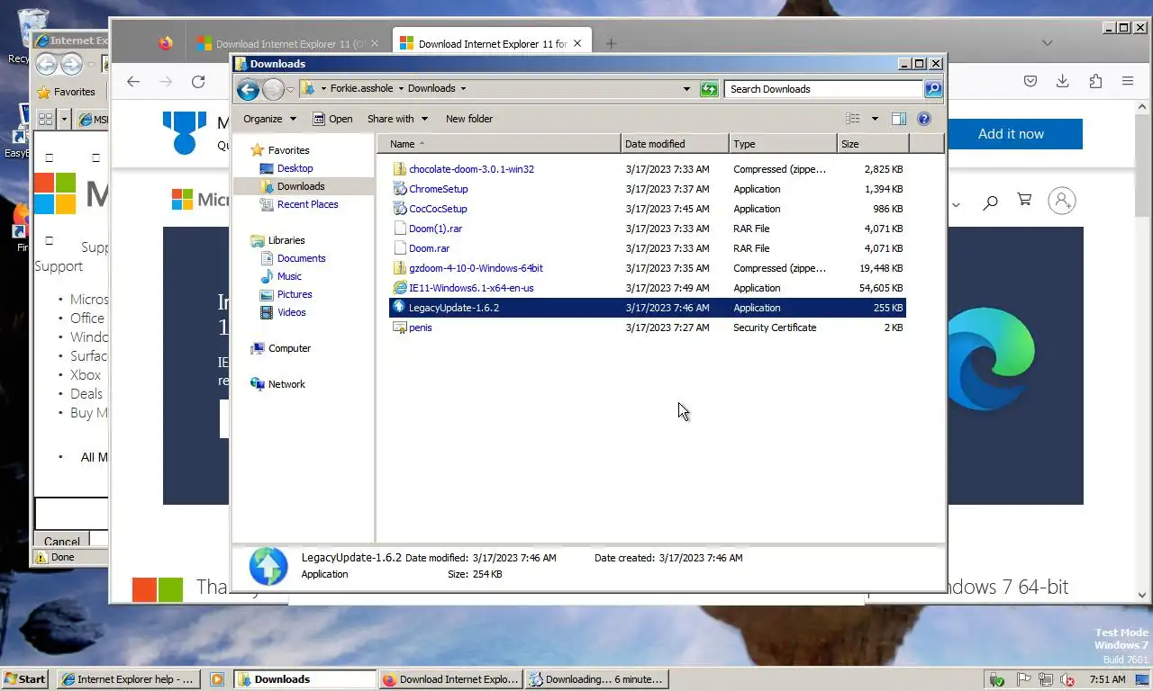Select CocCocSetup application icon

click(x=401, y=209)
